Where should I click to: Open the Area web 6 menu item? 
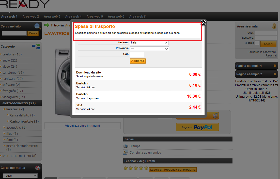[x=116, y=17]
